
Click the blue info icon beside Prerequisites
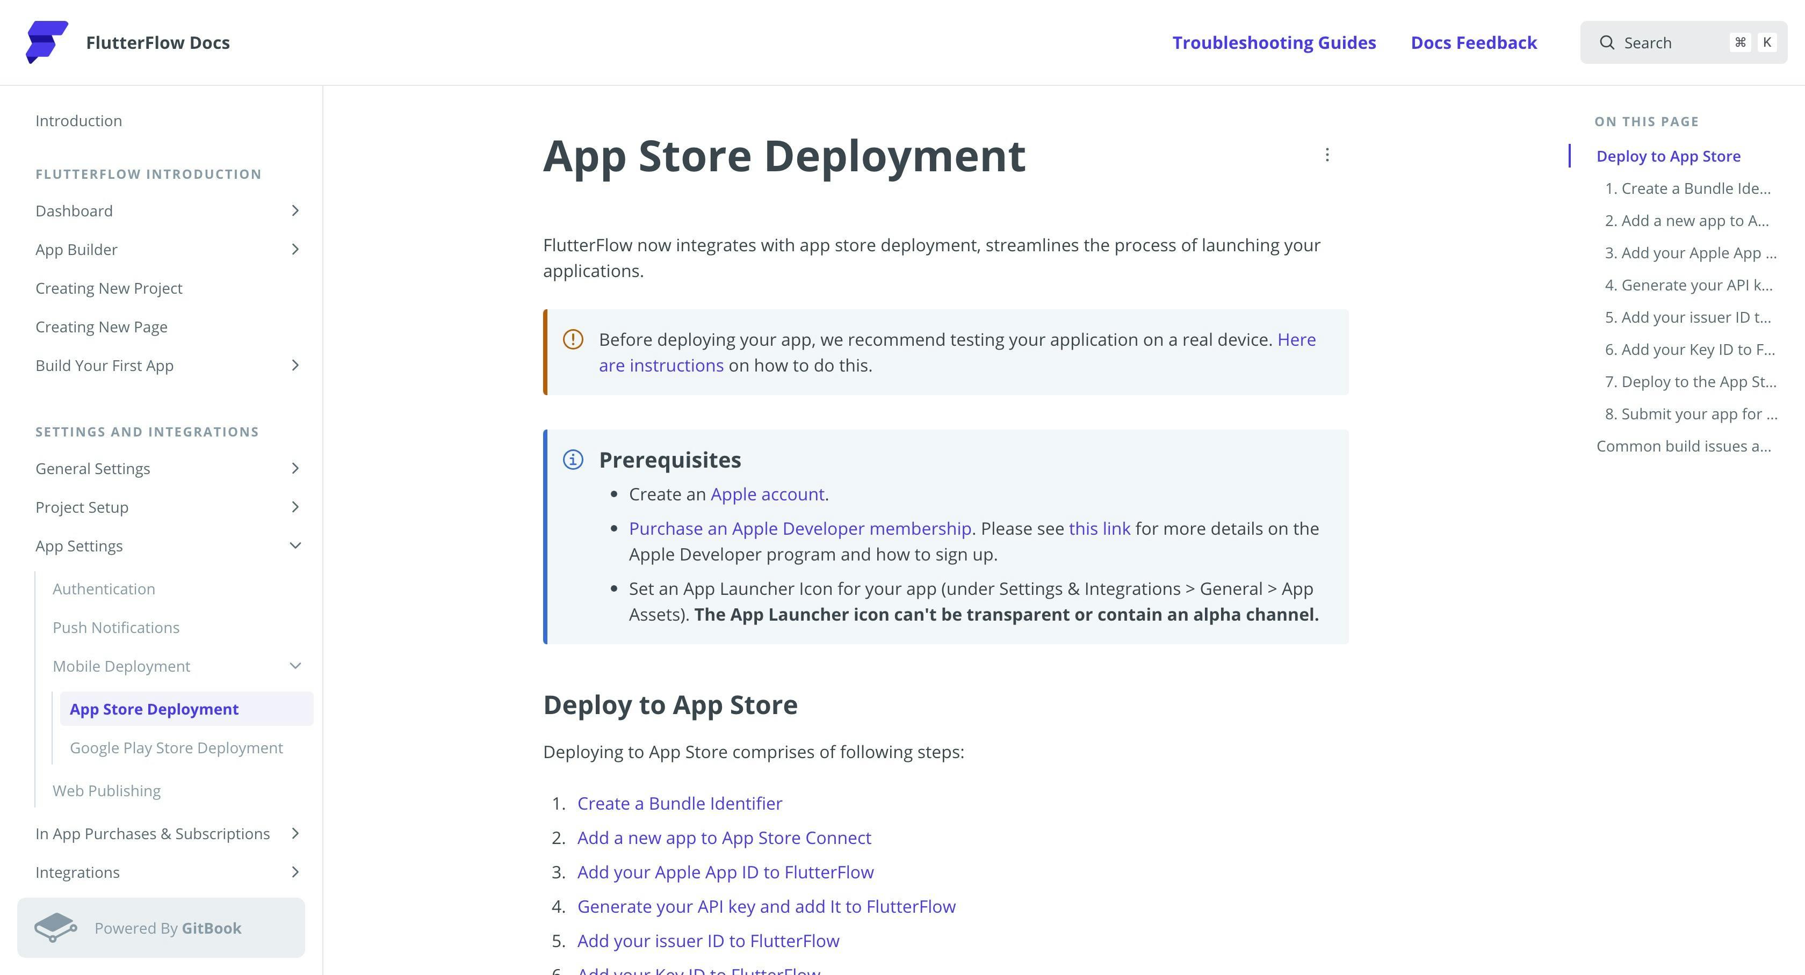(573, 460)
